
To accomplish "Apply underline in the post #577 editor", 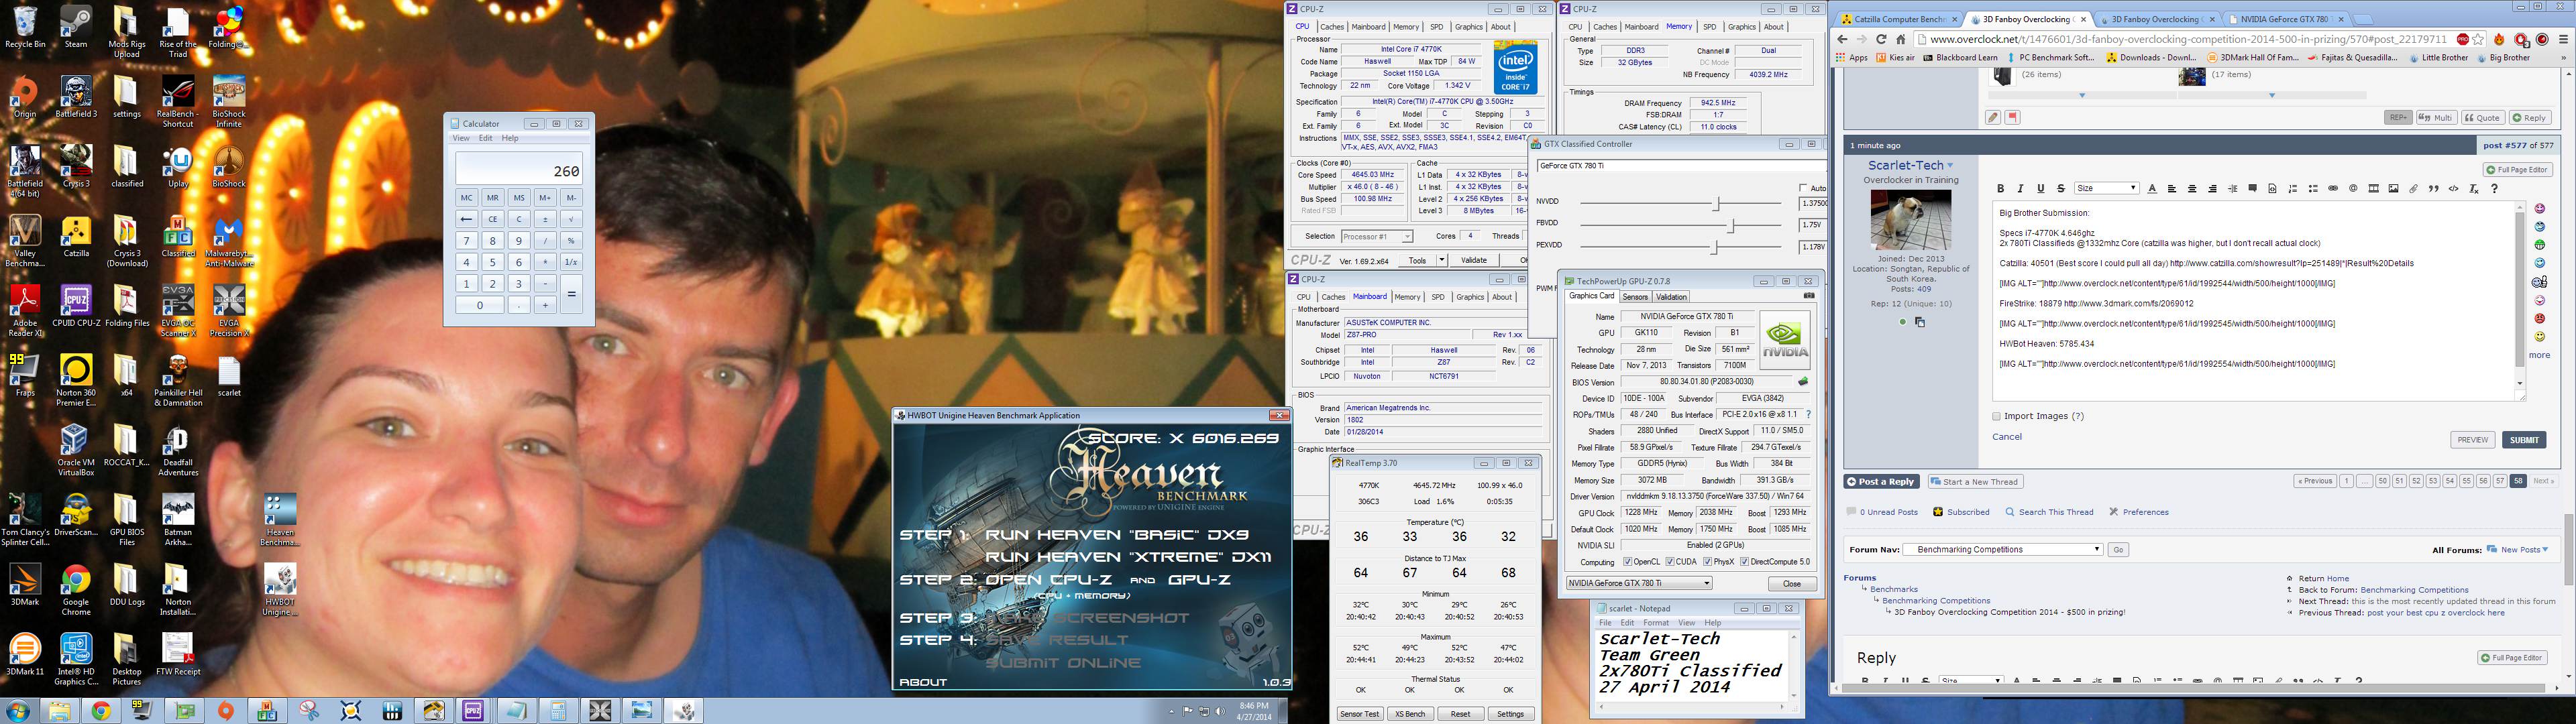I will (2040, 189).
